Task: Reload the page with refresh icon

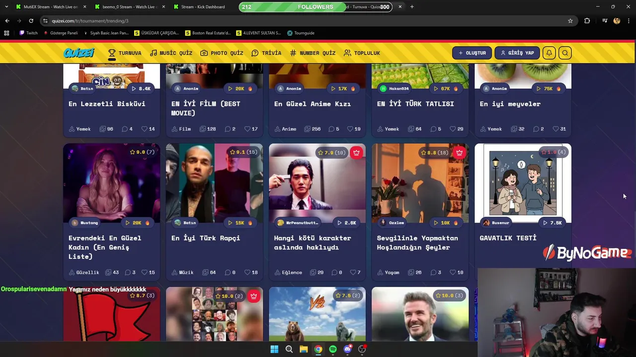Action: 31,21
